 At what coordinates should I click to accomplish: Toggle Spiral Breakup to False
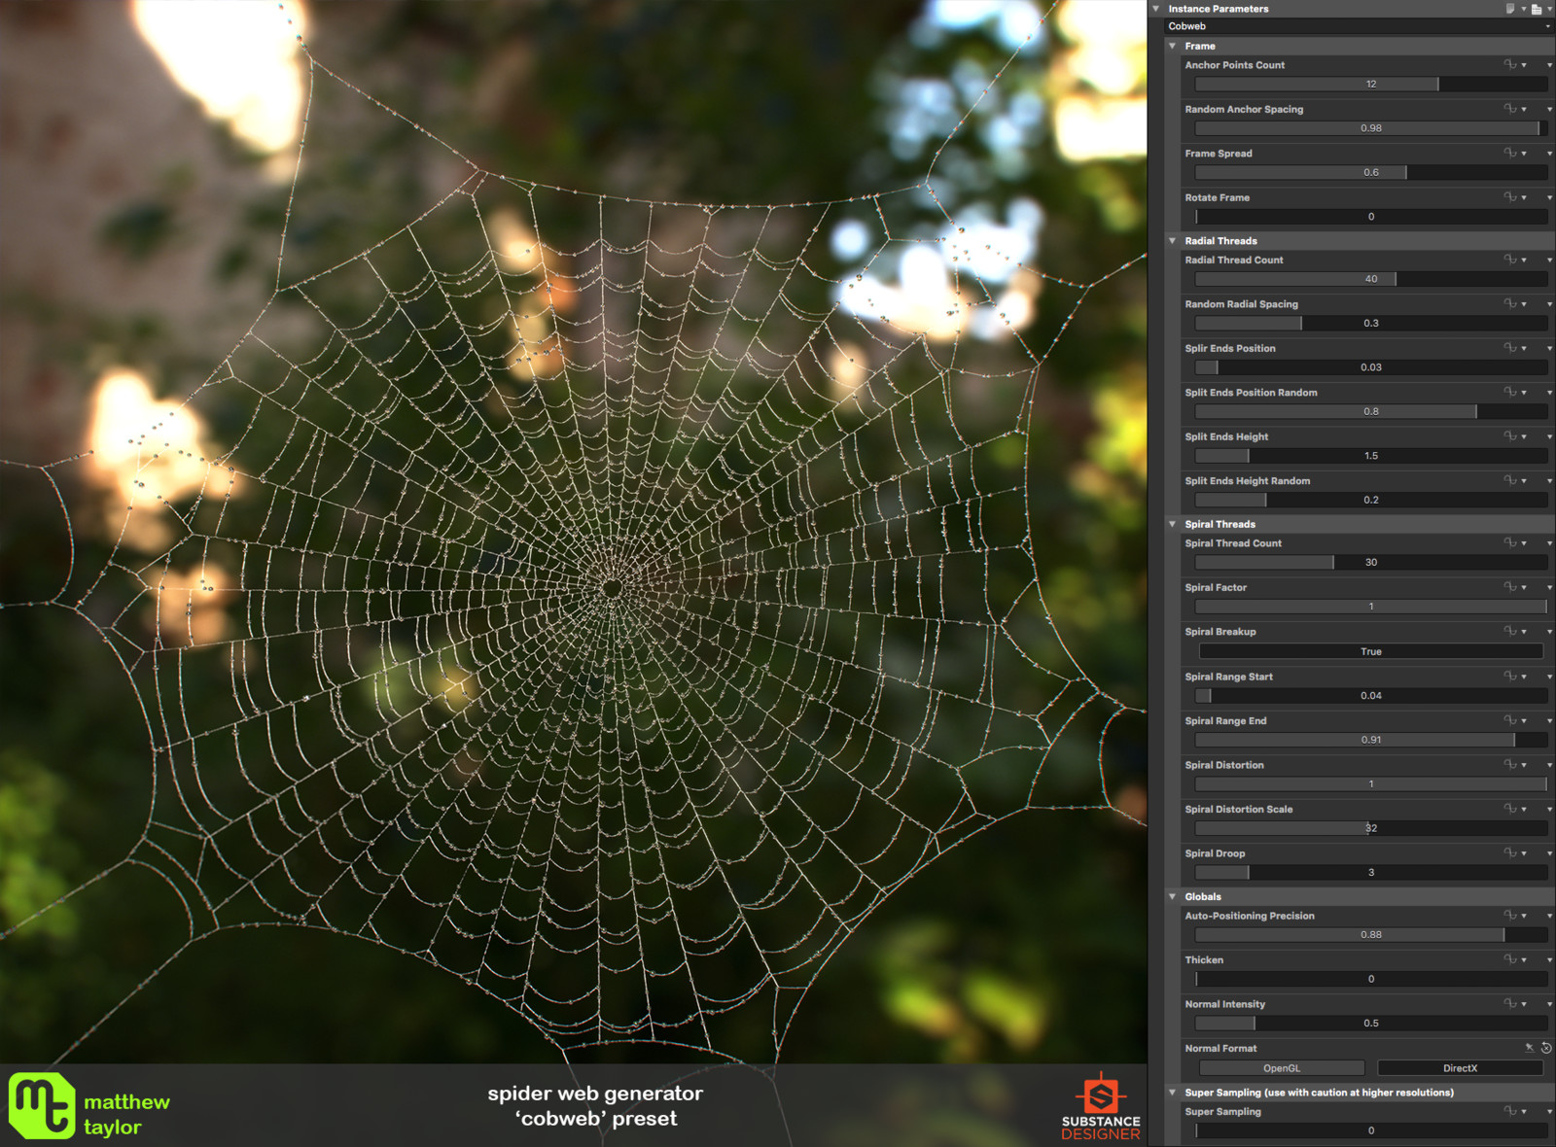click(x=1369, y=651)
